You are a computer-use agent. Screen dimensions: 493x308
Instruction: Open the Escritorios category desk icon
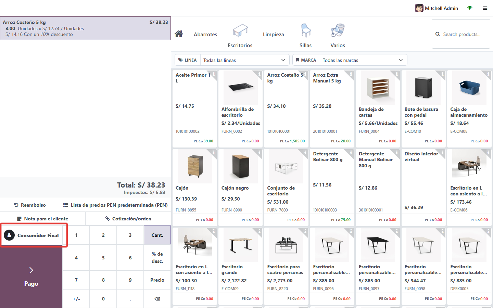tap(240, 30)
